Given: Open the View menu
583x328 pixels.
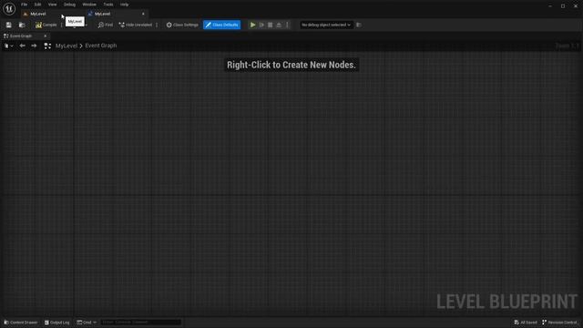Looking at the screenshot, I should pos(53,5).
